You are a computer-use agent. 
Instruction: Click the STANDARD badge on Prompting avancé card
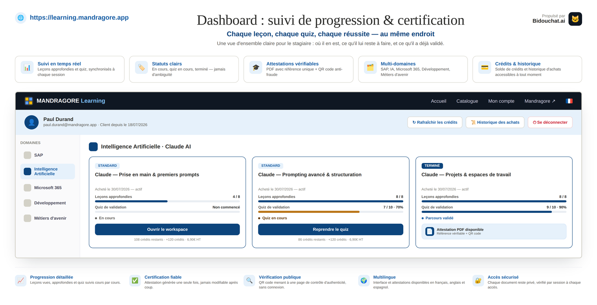[x=271, y=166]
